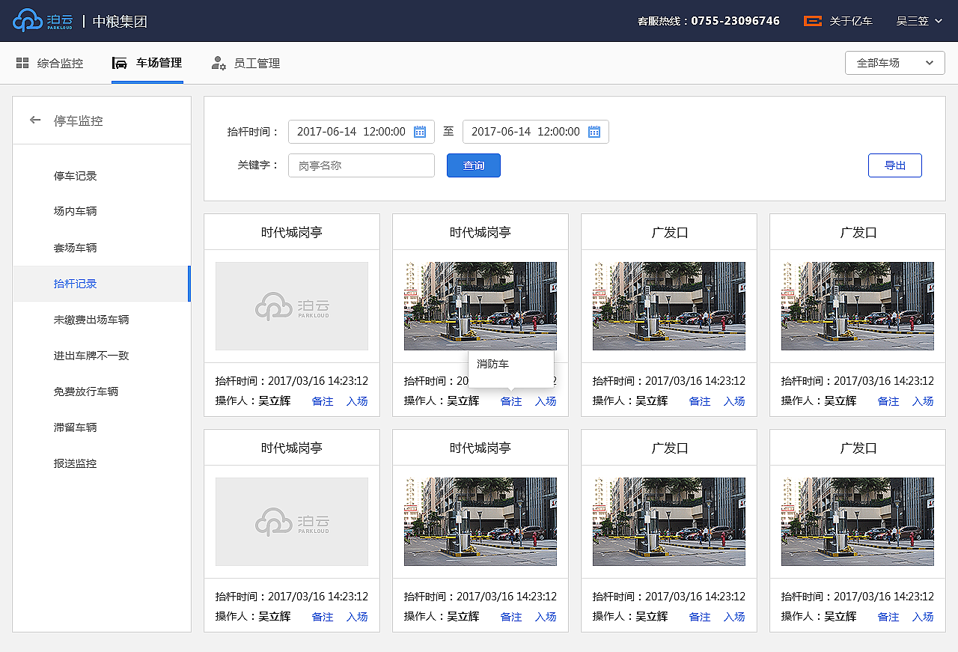The height and width of the screenshot is (652, 958).
Task: Click the 员工管理 person-gear icon
Action: tap(218, 63)
